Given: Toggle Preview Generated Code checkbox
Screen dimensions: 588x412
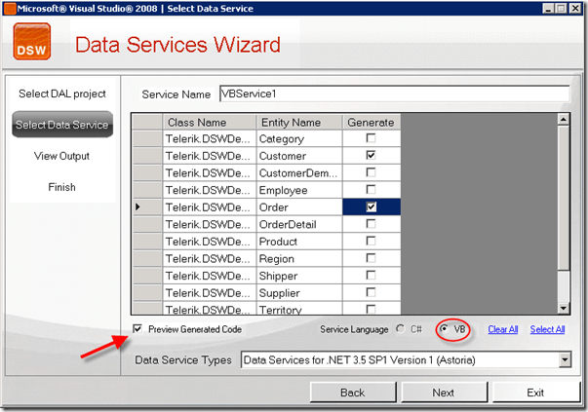Looking at the screenshot, I should pyautogui.click(x=137, y=329).
